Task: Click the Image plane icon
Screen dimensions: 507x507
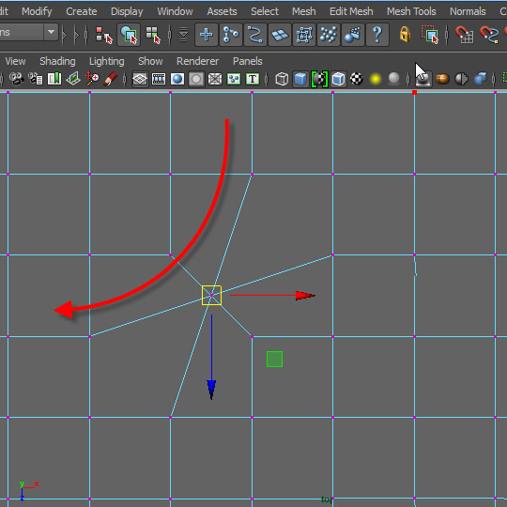Action: pos(73,79)
